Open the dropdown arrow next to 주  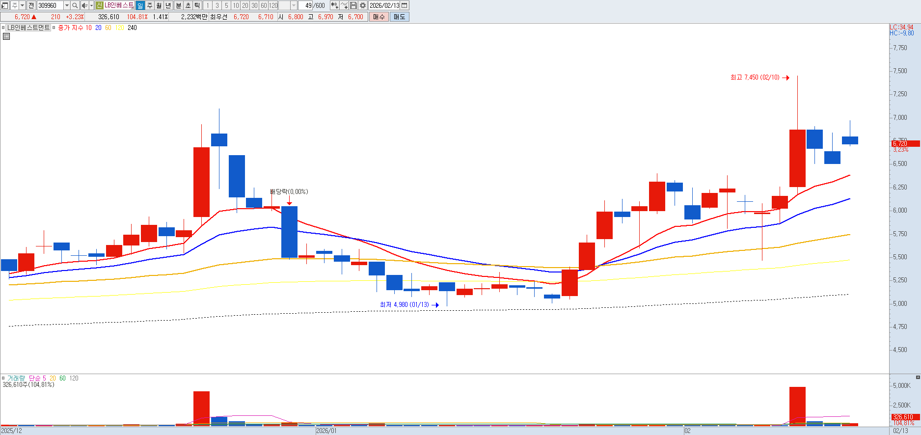pos(22,5)
